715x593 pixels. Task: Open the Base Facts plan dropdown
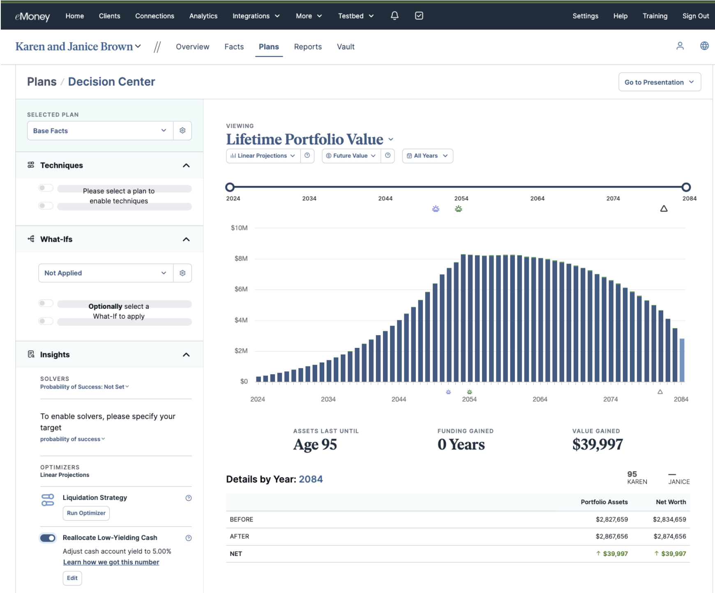coord(100,131)
